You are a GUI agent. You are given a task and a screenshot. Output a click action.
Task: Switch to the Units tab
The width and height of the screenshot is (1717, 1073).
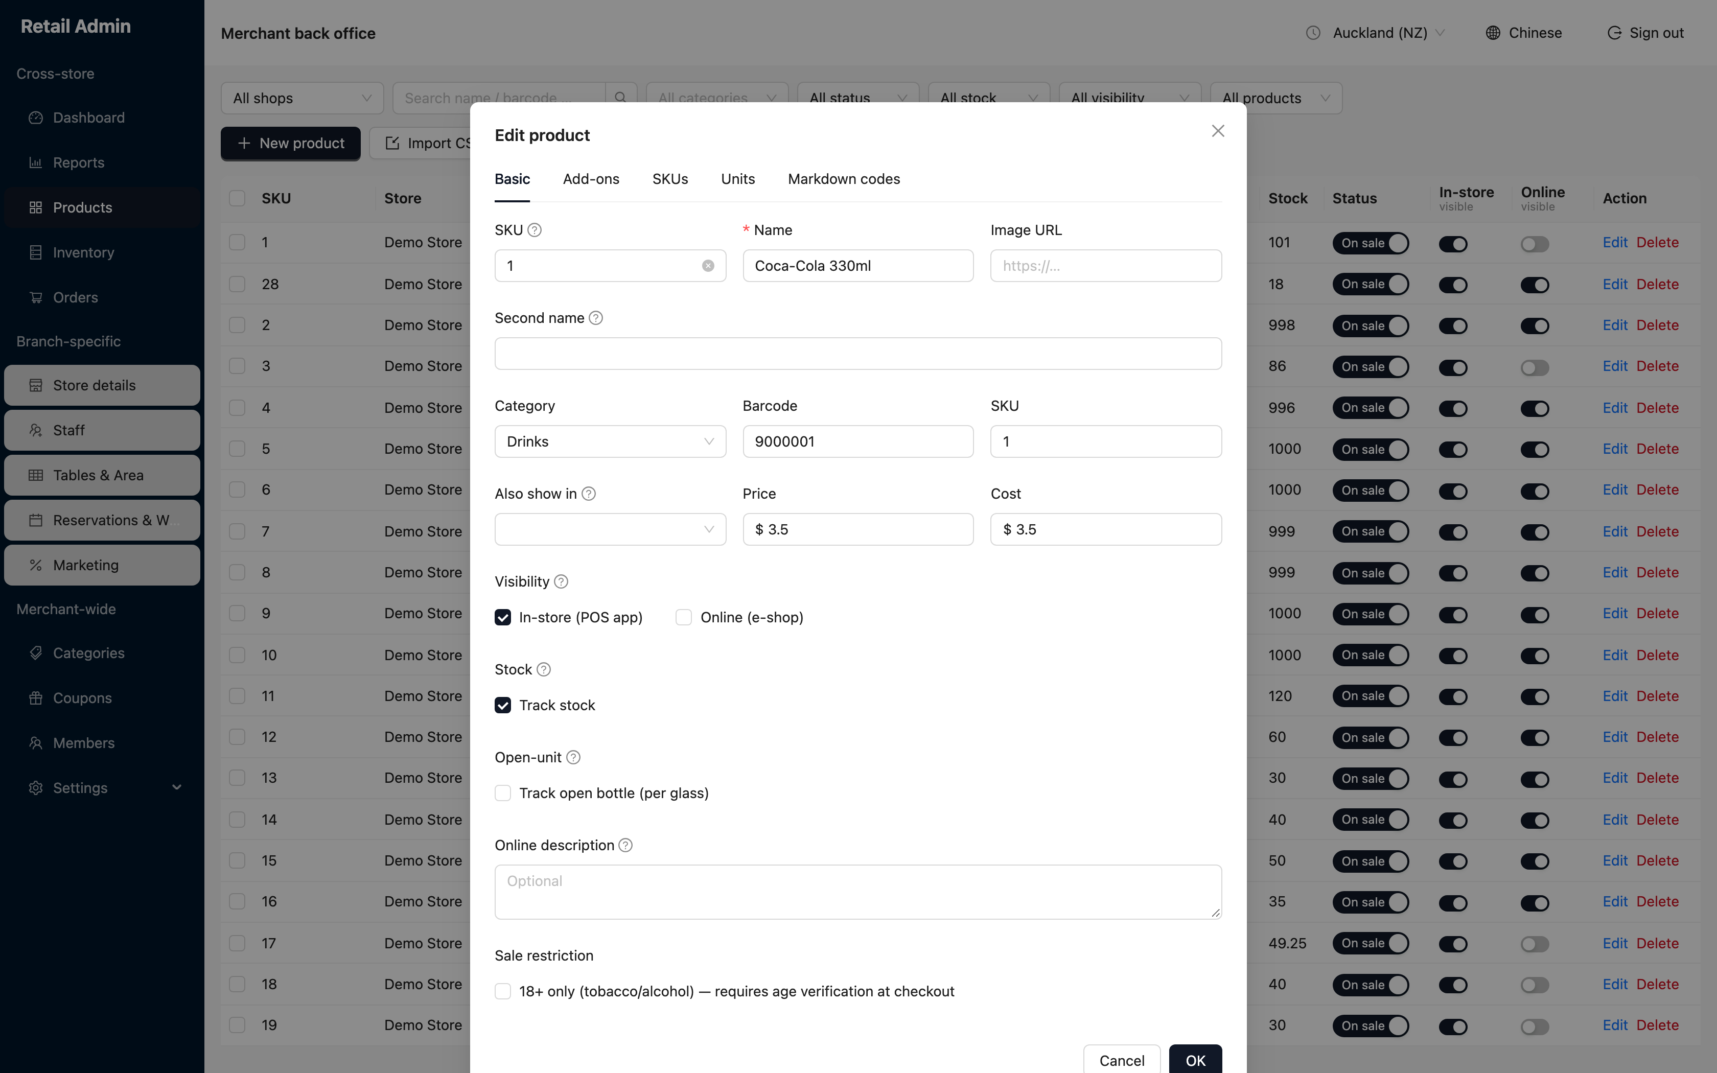[738, 179]
